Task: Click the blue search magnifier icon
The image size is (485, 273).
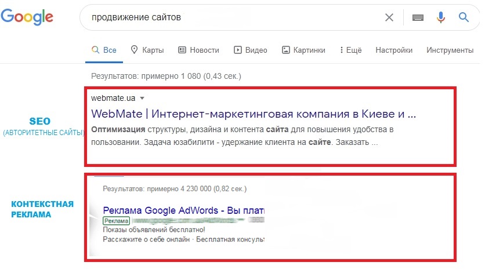Action: (464, 17)
